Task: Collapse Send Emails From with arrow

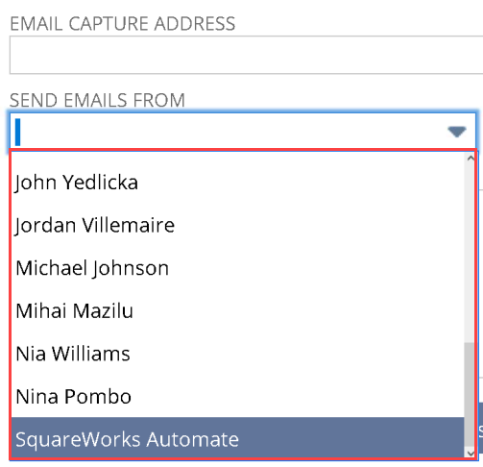Action: 456,132
